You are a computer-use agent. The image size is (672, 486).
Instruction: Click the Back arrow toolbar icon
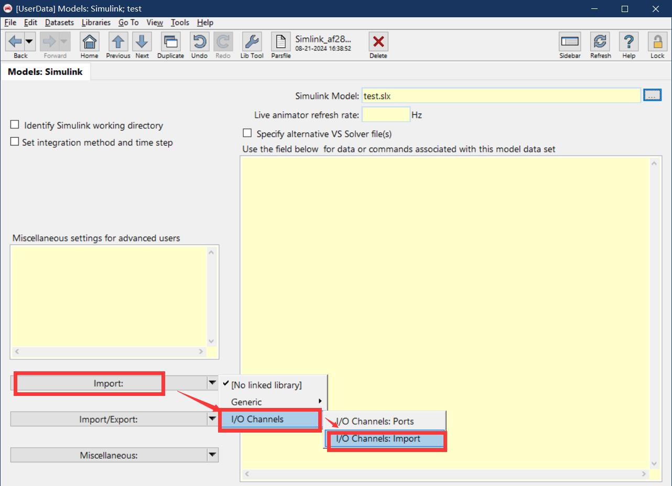pyautogui.click(x=15, y=41)
